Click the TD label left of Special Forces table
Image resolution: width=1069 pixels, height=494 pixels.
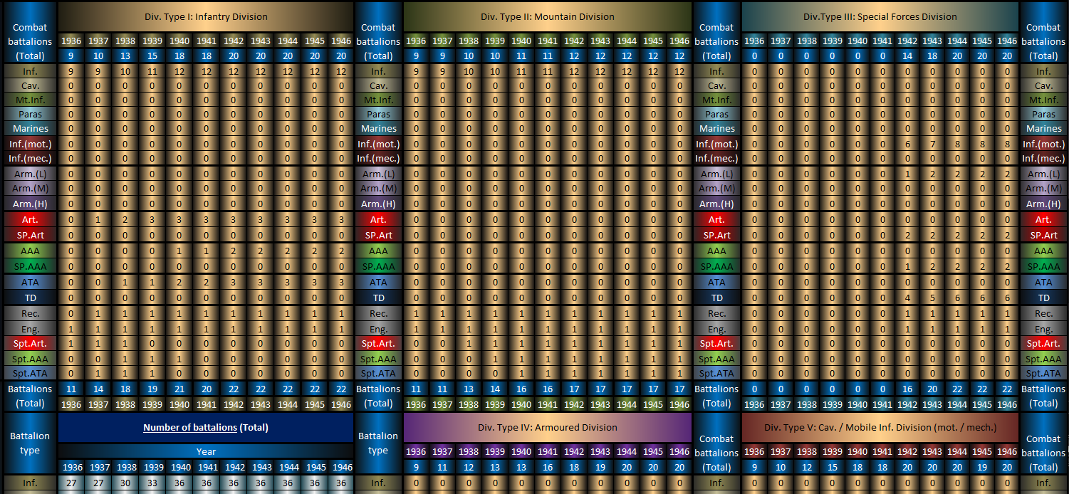(716, 298)
